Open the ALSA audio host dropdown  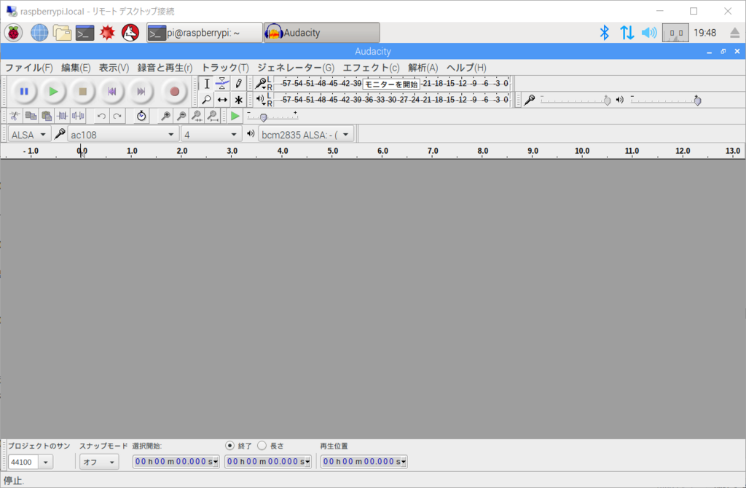pos(29,135)
